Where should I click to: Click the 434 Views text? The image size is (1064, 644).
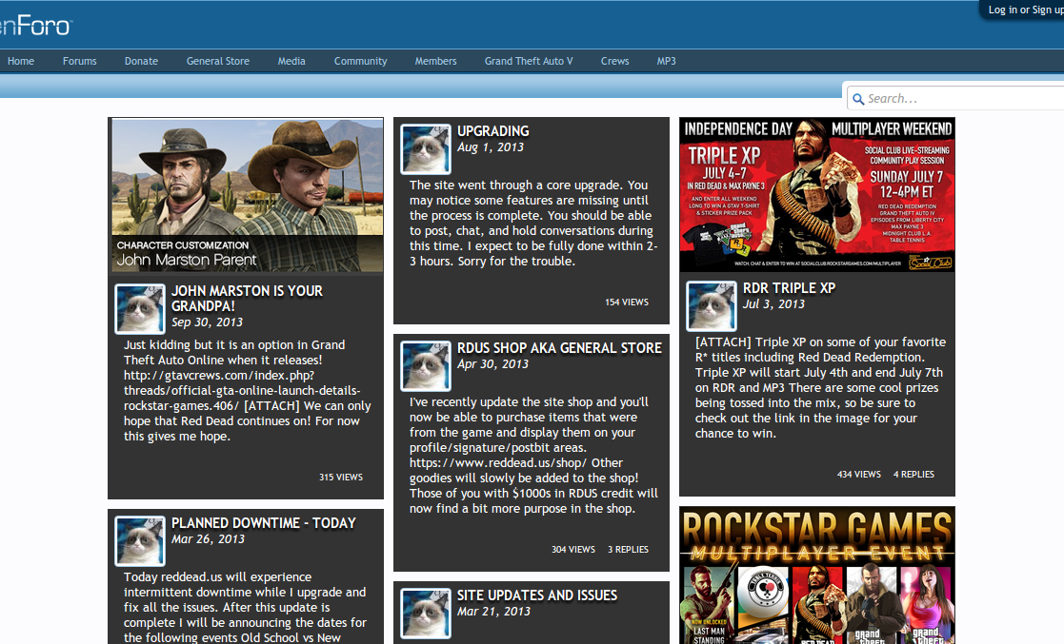coord(858,475)
